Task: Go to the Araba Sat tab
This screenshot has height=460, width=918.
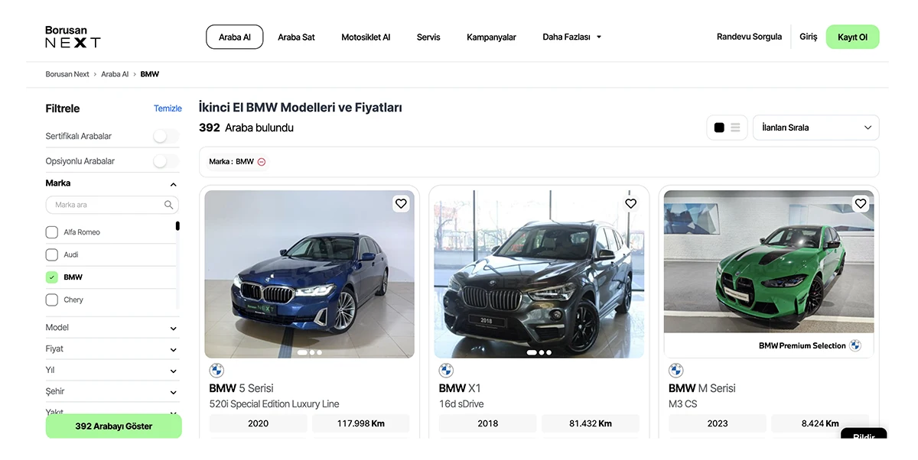Action: pyautogui.click(x=296, y=37)
